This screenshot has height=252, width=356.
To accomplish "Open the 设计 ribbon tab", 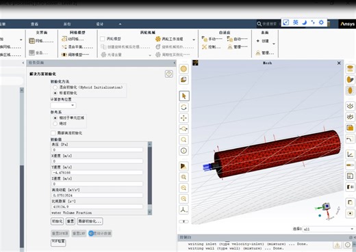I will point(100,24).
